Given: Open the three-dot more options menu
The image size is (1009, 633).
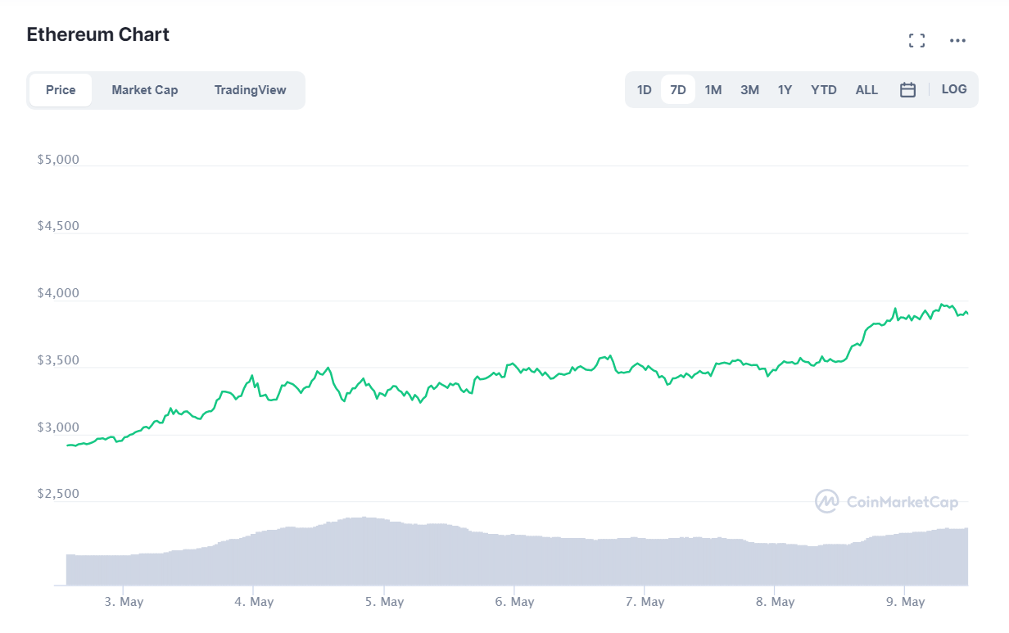Looking at the screenshot, I should point(957,41).
